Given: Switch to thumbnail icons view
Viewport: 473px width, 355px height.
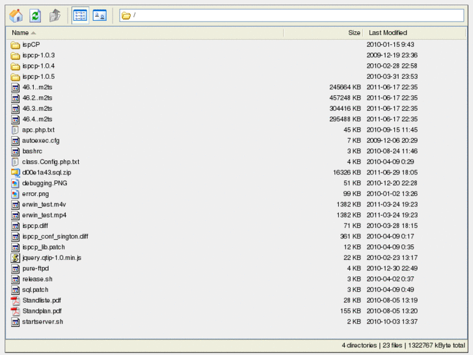Looking at the screenshot, I should (x=99, y=16).
